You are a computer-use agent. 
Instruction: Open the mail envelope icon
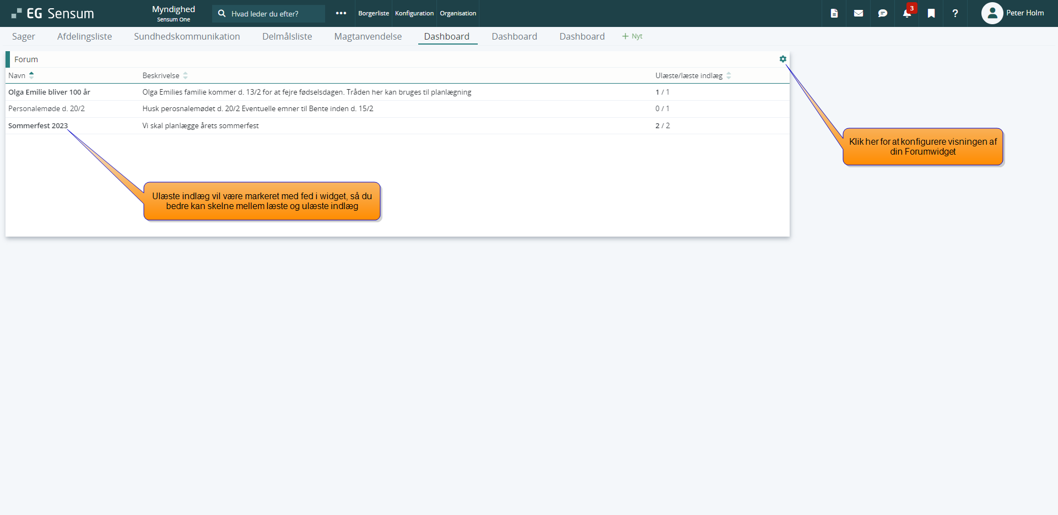(x=858, y=13)
